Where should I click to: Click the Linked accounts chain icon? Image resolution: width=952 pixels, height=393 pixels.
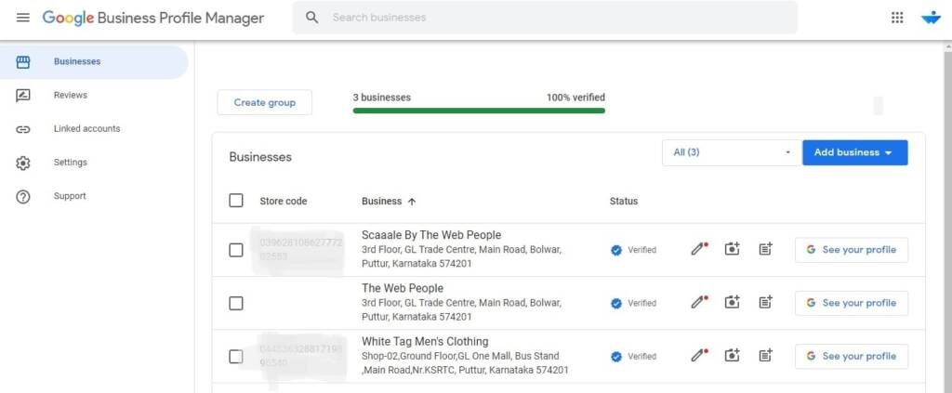point(23,129)
